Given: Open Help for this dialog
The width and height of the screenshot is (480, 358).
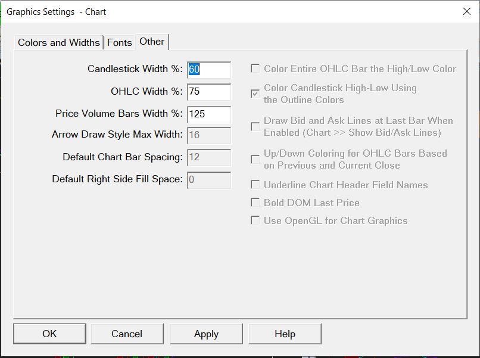Looking at the screenshot, I should point(285,334).
